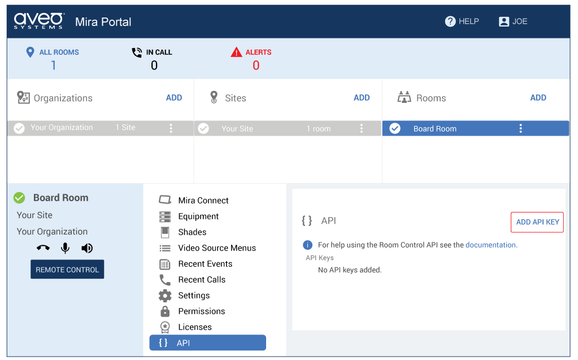Open the Board Room three-dot menu
The height and width of the screenshot is (360, 578).
[x=520, y=128]
